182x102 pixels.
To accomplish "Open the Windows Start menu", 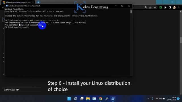I will pos(69,99).
